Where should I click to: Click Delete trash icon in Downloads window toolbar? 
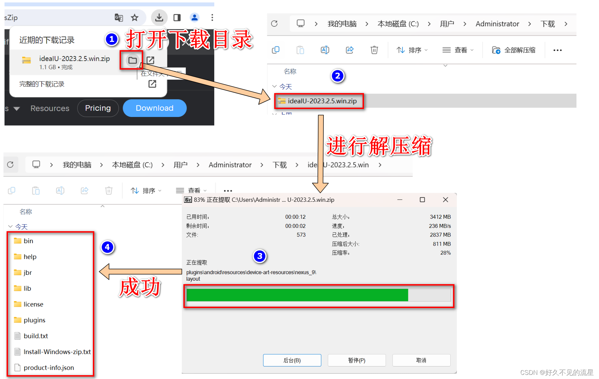point(374,50)
